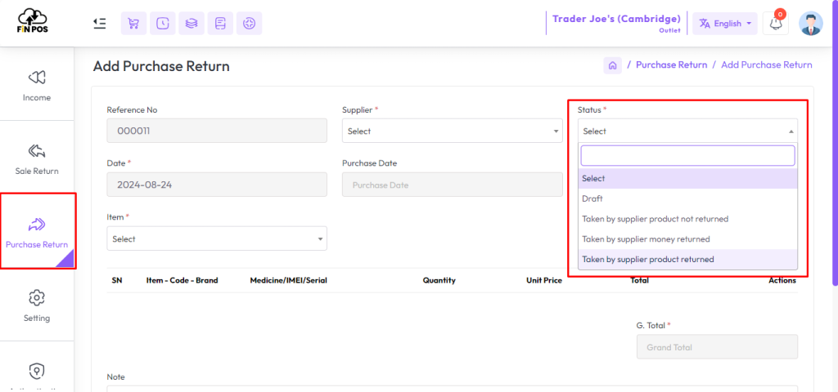
Task: Choose the Select placeholder option in Status list
Action: pyautogui.click(x=687, y=179)
